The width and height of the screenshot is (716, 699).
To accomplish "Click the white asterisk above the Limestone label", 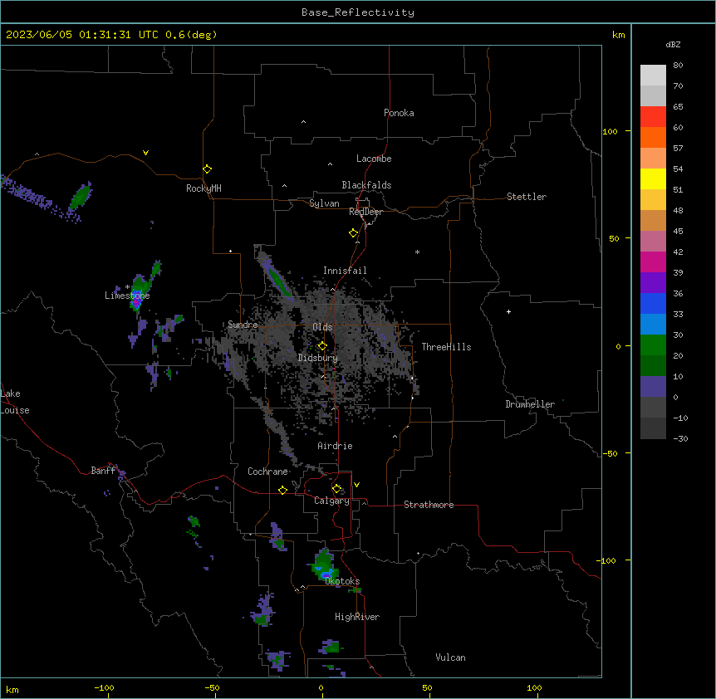I will [127, 287].
